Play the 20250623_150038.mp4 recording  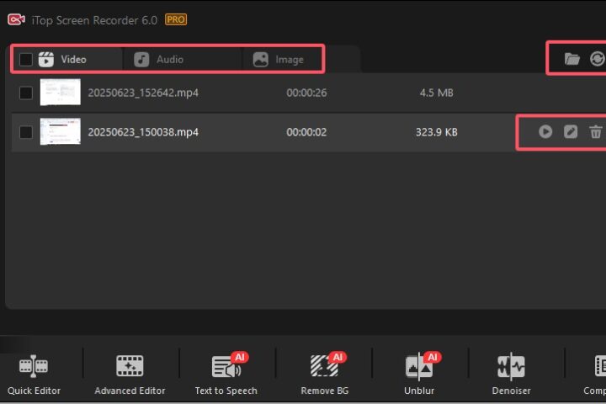coord(545,132)
